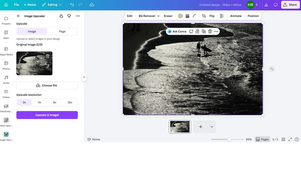Open the beige border color swatch
This screenshot has width=301, height=169.
[180, 16]
